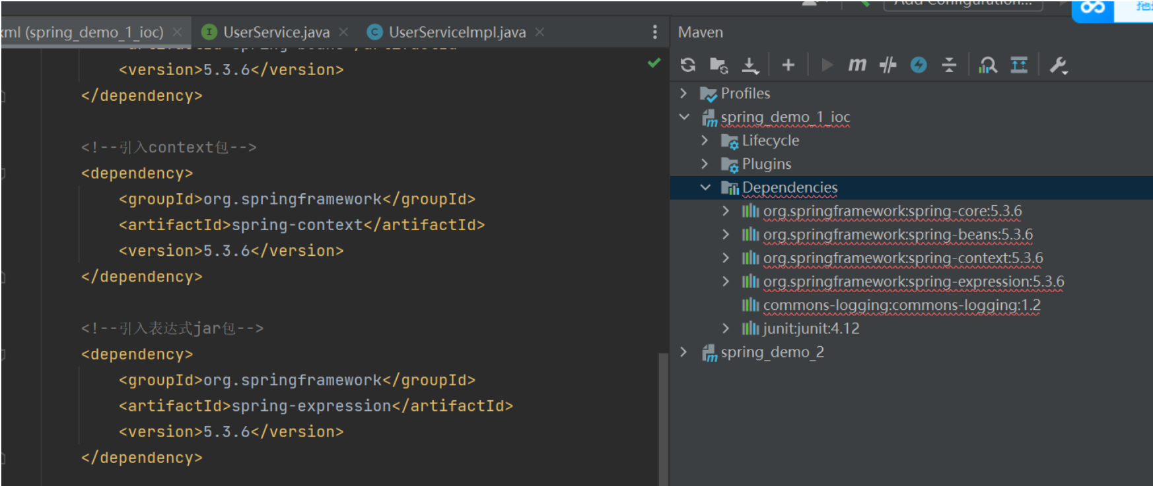Expand the spring_demo_2 project node
The image size is (1153, 486).
click(683, 352)
